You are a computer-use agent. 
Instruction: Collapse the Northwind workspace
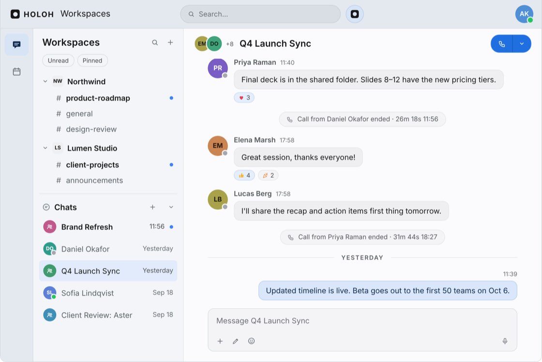[45, 81]
